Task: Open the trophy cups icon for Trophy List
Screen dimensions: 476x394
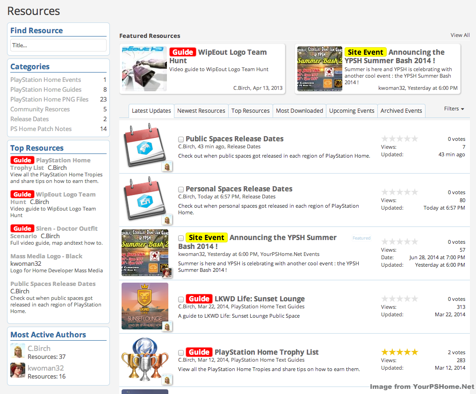Action: pyautogui.click(x=145, y=359)
